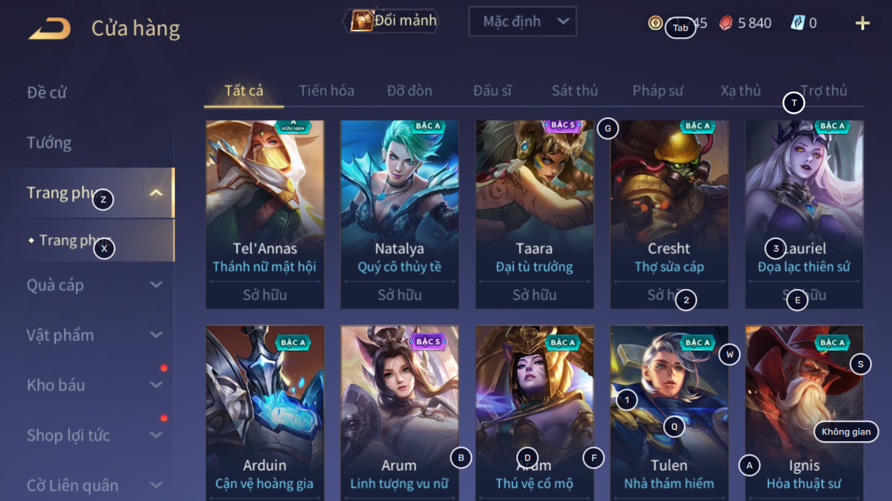Click the golden back arrow icon
892x501 pixels.
point(49,28)
